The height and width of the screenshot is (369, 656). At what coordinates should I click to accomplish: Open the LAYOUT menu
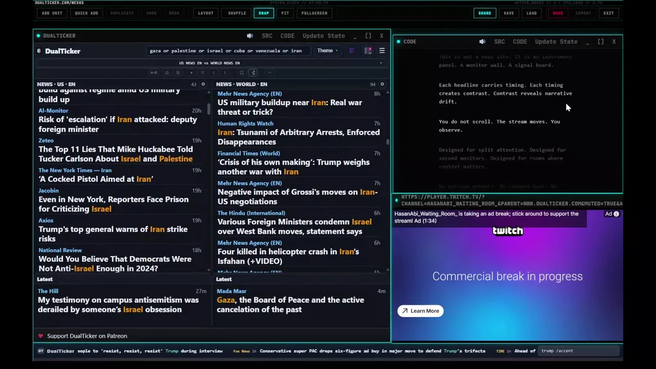click(206, 13)
